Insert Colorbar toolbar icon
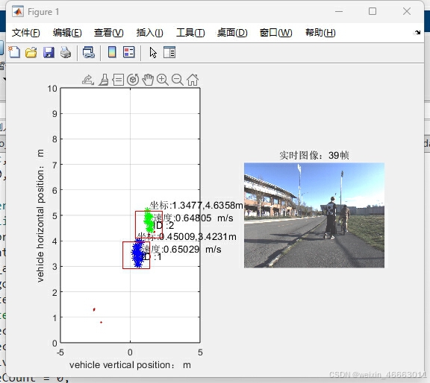Screen dimensions: 430x383 pyautogui.click(x=112, y=52)
